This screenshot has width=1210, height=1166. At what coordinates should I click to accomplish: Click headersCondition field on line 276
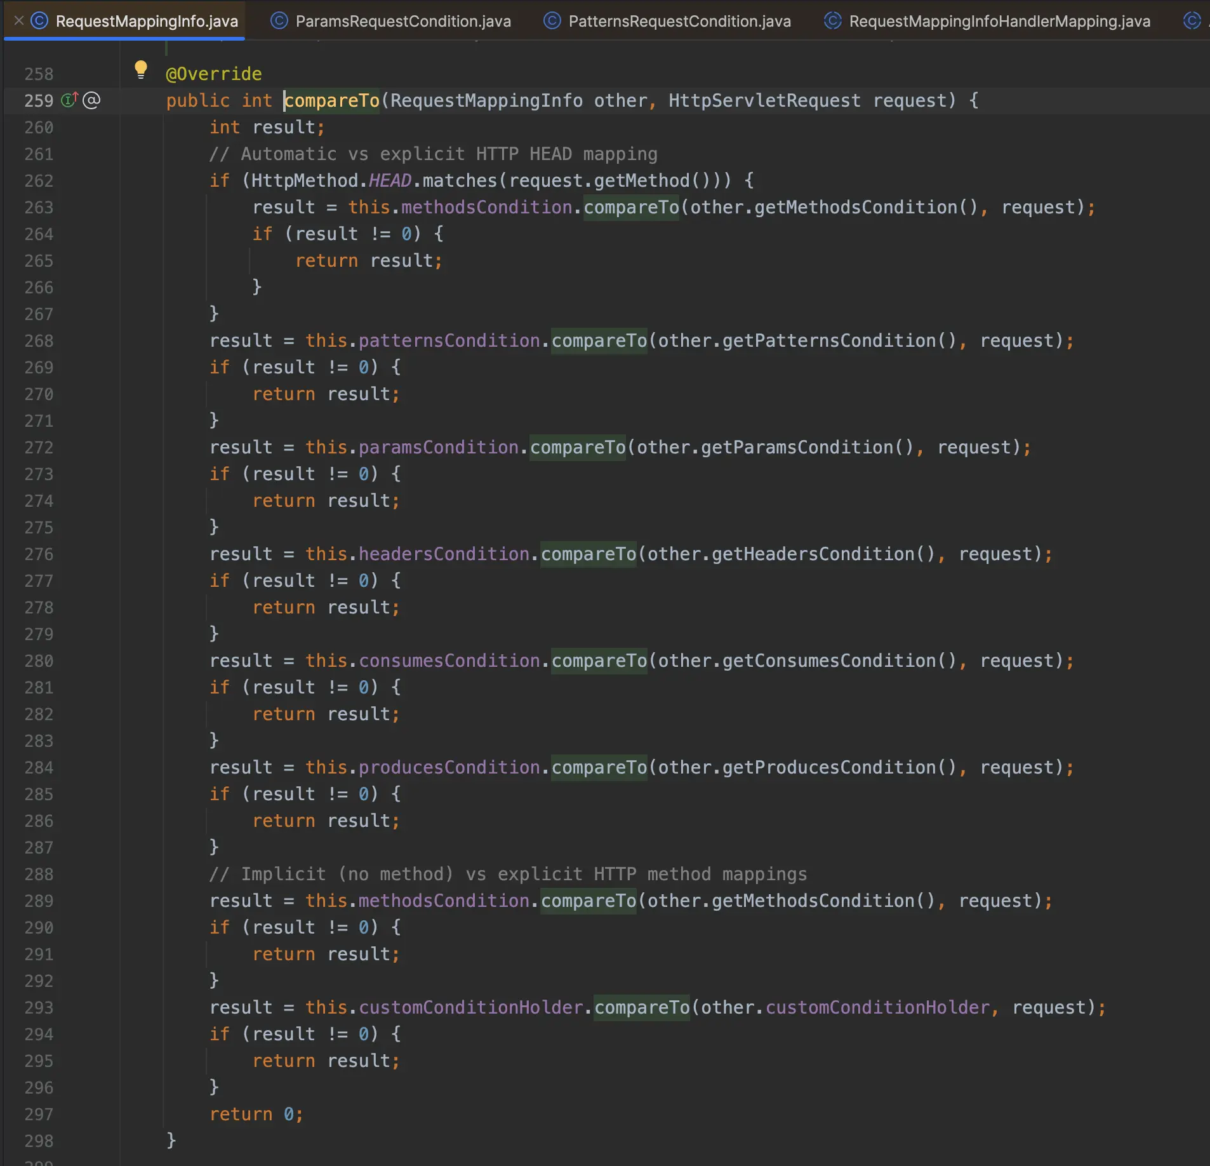[444, 554]
